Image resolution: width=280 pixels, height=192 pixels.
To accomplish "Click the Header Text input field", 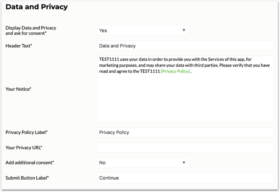I will pyautogui.click(x=185, y=46).
